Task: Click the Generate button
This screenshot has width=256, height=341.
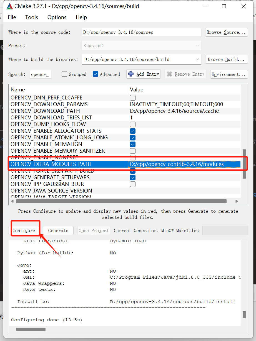Action: click(58, 230)
